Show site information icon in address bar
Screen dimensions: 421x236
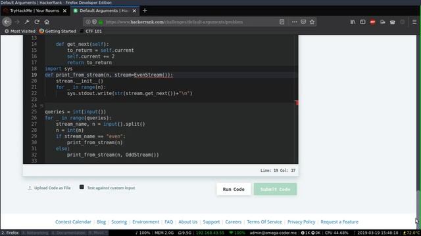coord(88,22)
